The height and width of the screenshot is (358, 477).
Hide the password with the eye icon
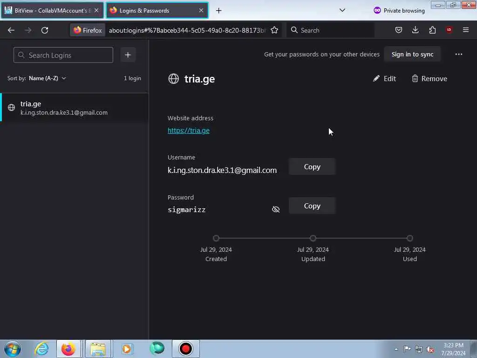[276, 209]
